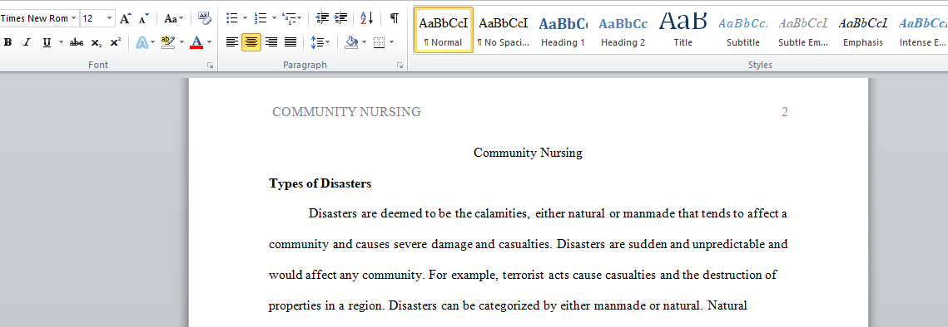The height and width of the screenshot is (327, 948).
Task: Open the Bullets dropdown arrow
Action: tap(245, 18)
